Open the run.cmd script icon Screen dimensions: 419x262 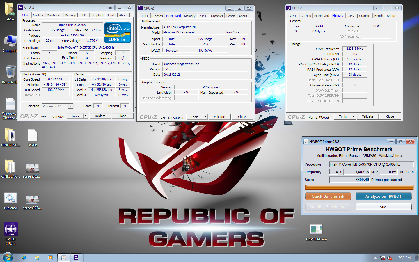point(10,201)
